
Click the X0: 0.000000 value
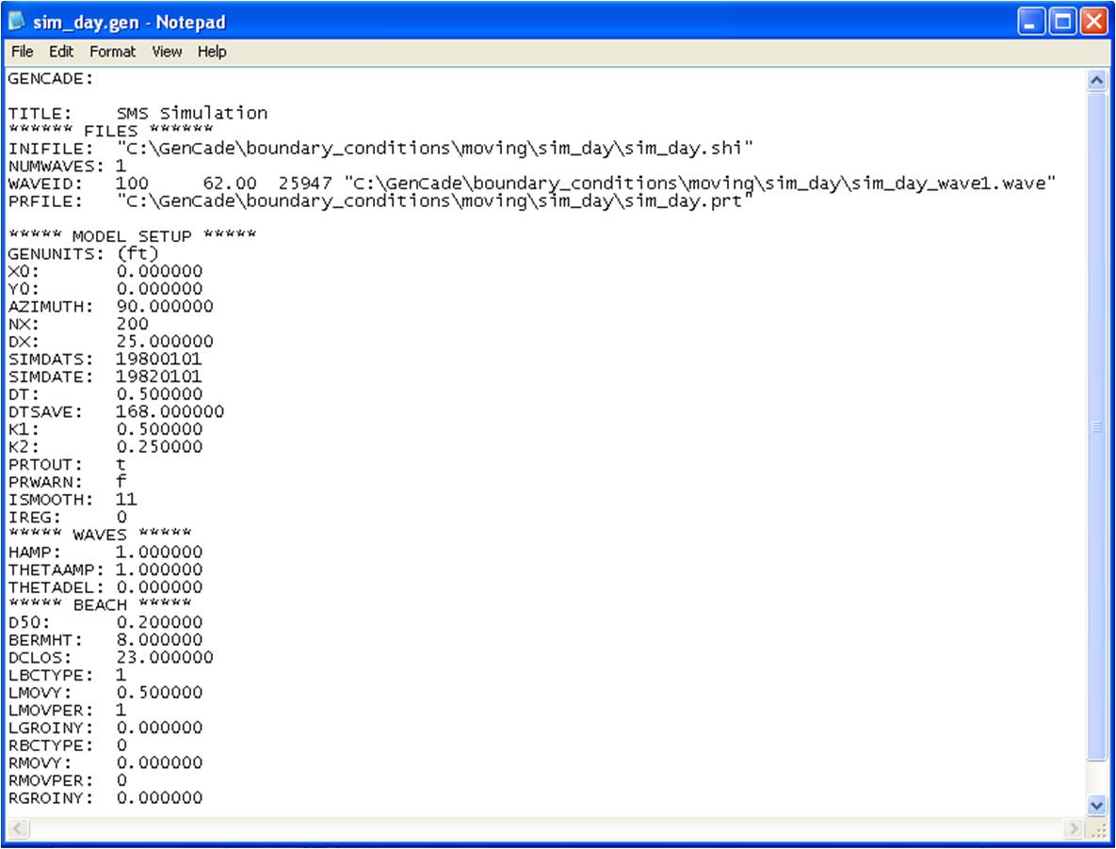[x=159, y=272]
